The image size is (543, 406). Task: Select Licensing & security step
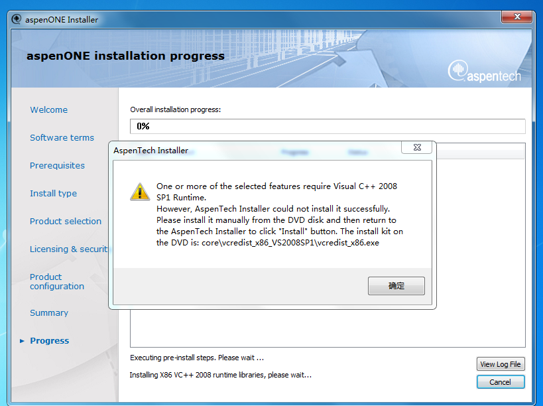tap(68, 249)
